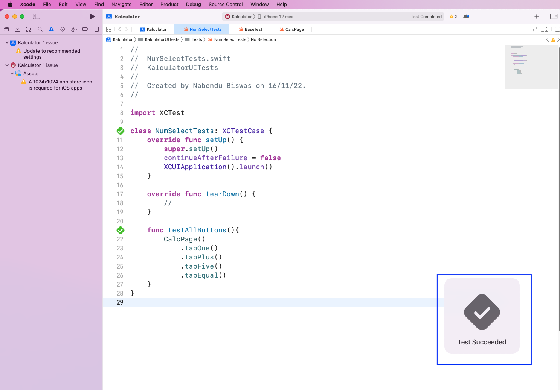This screenshot has height=390, width=560.
Task: Open the adjust editor options menu
Action: coord(545,29)
